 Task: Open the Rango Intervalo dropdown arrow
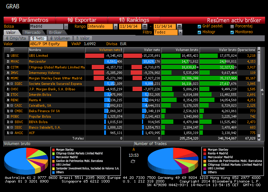tap(115, 27)
